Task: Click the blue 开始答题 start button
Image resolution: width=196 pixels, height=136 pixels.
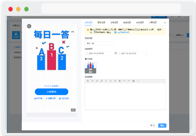Action: (51, 92)
